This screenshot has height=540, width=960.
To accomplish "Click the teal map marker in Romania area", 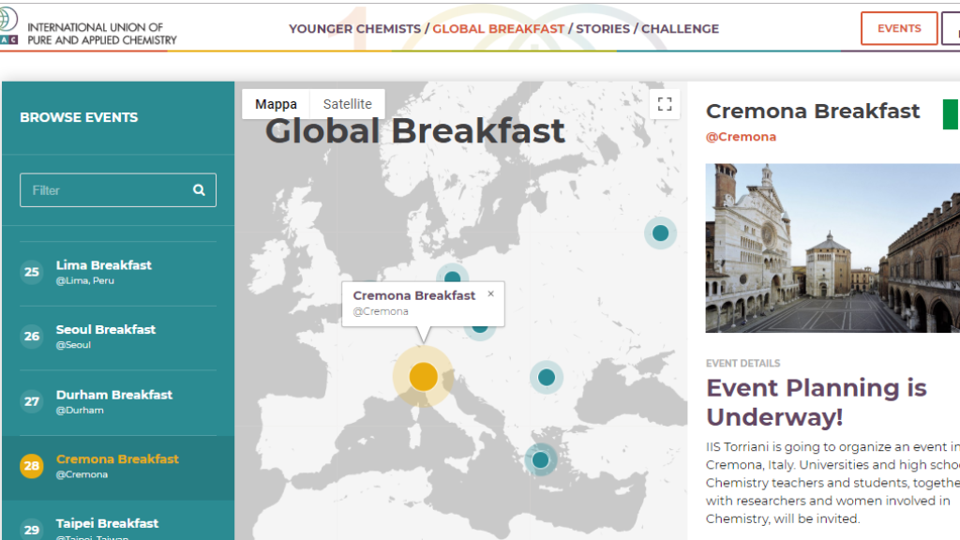I will tap(547, 377).
